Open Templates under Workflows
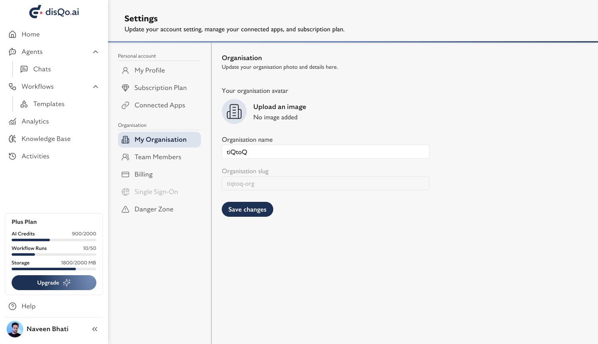The image size is (598, 344). 60,104
